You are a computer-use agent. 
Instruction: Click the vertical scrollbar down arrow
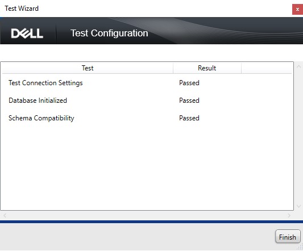tap(299, 206)
